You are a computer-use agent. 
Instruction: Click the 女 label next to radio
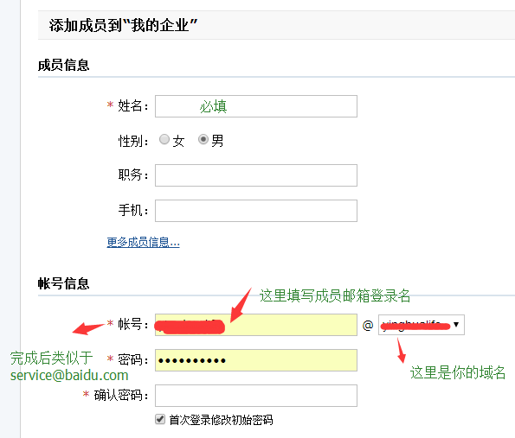coord(178,142)
